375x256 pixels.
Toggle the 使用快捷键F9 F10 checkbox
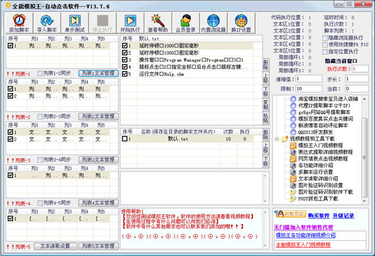[325, 45]
